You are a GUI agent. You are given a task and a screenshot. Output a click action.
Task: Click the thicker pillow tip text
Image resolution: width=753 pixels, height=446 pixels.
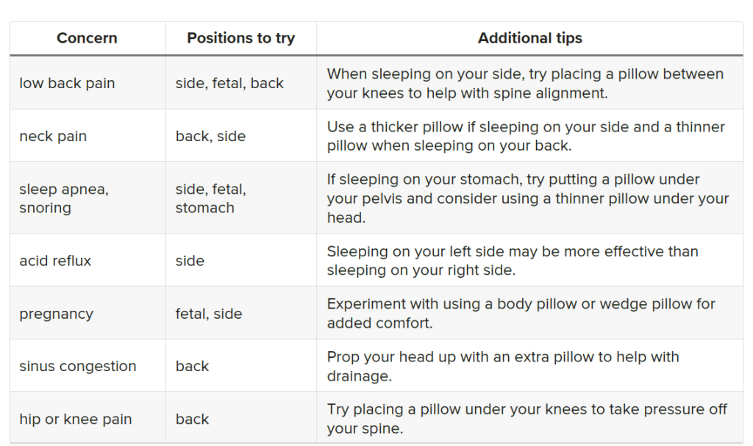526,136
